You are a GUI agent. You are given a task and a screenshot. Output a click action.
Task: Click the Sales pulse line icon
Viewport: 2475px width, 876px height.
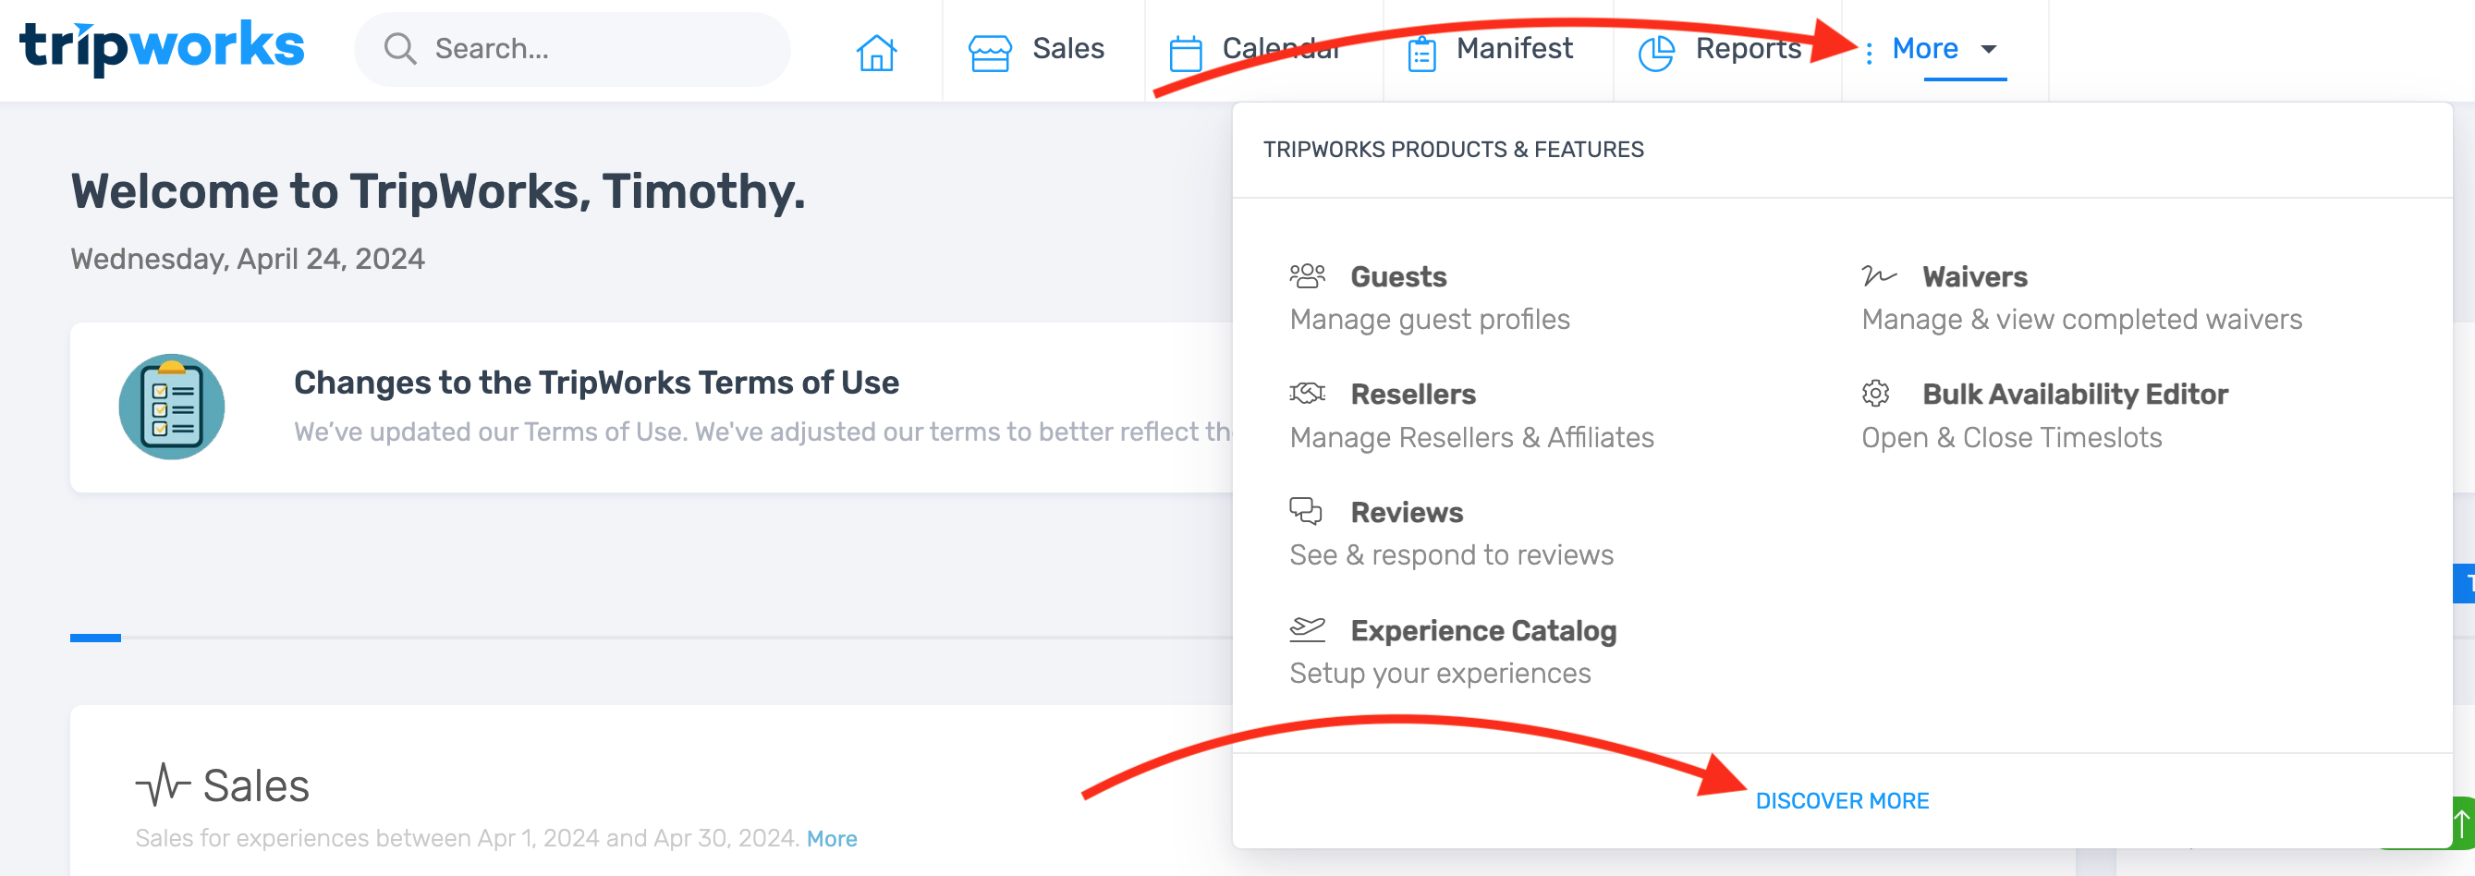pos(162,785)
